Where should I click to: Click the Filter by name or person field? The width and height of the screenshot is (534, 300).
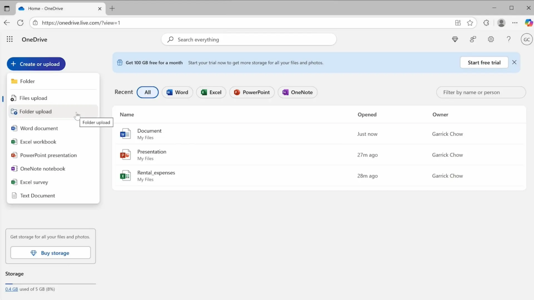(481, 92)
